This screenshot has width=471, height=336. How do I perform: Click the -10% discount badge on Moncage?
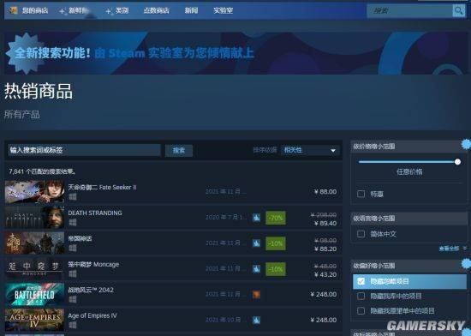pyautogui.click(x=276, y=269)
